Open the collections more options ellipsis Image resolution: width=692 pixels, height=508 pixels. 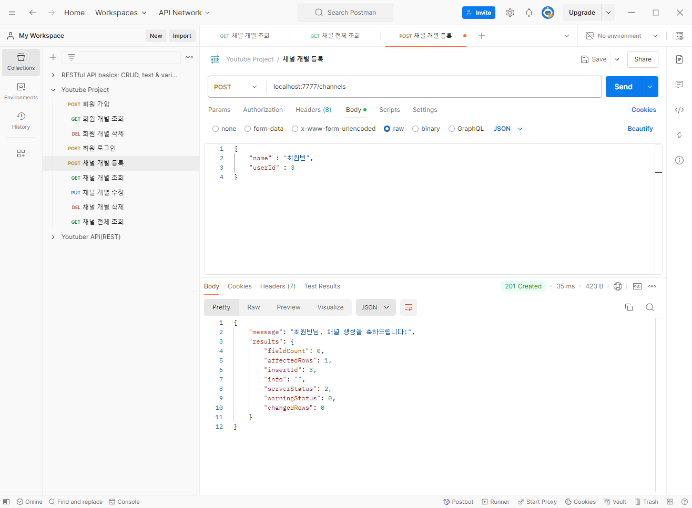[189, 57]
